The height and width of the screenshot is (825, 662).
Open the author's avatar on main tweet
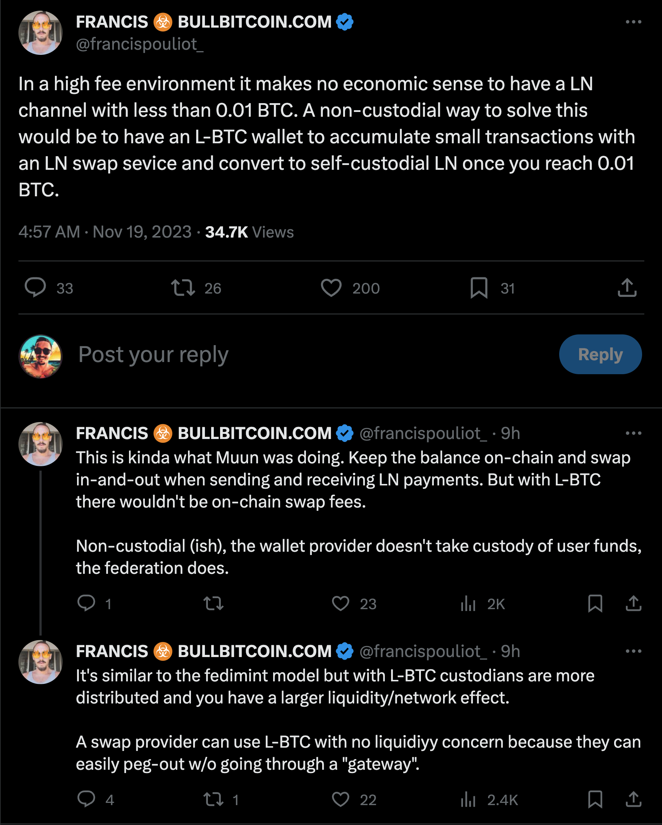41,33
